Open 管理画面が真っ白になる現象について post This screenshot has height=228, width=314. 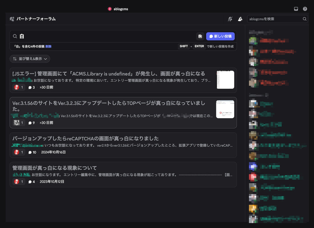click(x=55, y=168)
